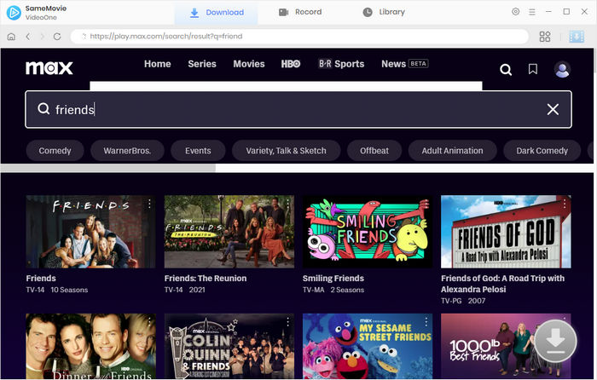This screenshot has height=380, width=597.
Task: Click the friends search input field
Action: click(298, 110)
